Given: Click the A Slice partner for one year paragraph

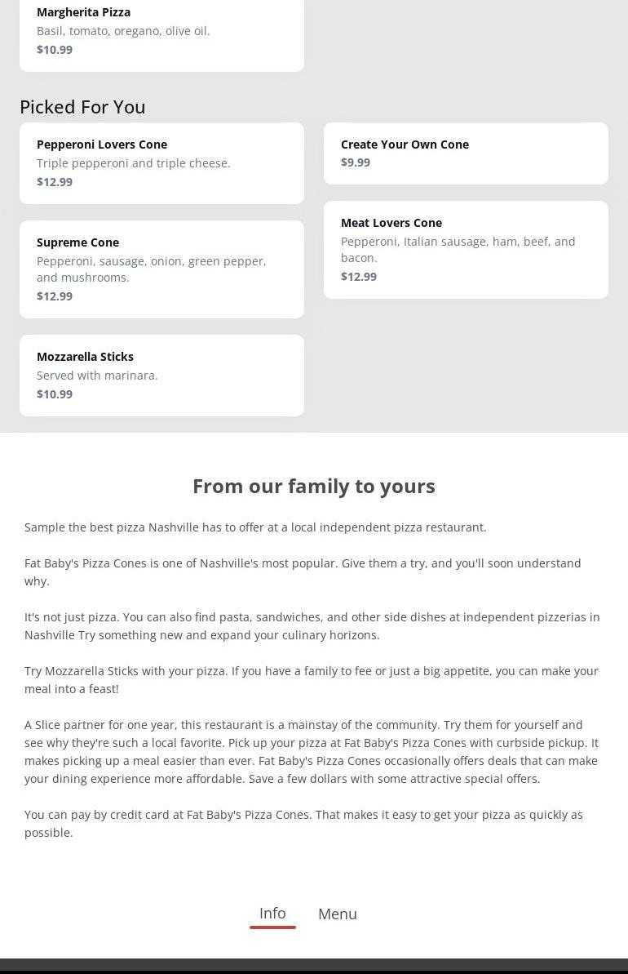Looking at the screenshot, I should [x=311, y=751].
